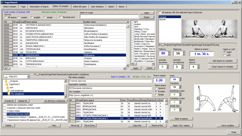The image size is (242, 136).
Task: Select the exe folder in directory tree
Action: (11, 87)
